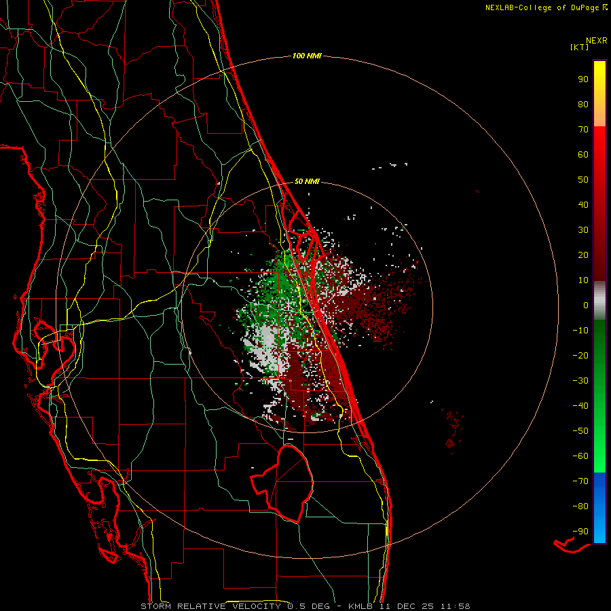Click the 20 value on velocity scale
Screen dimensions: 611x611
tap(583, 255)
